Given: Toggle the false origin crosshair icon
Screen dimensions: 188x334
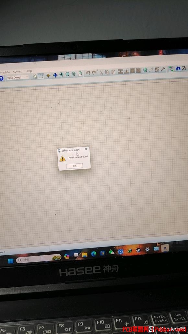Looking at the screenshot, I should point(48,75).
